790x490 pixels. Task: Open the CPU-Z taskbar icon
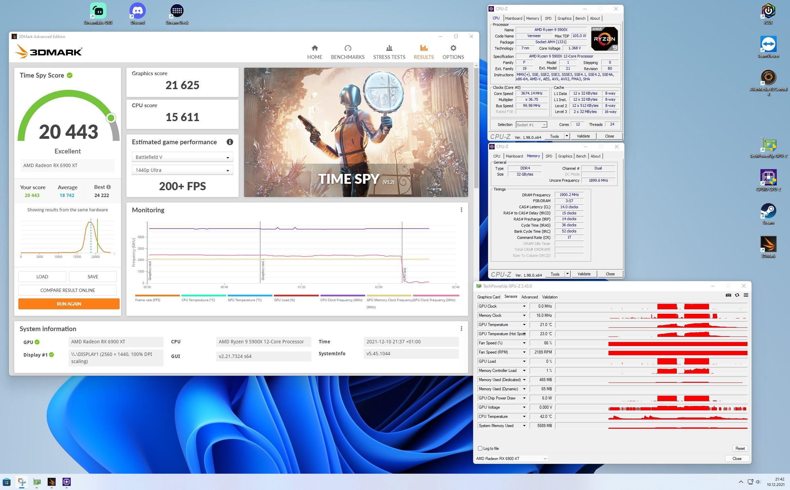point(67,482)
